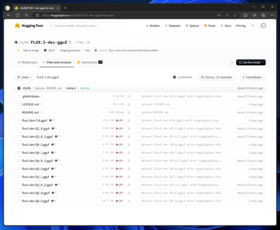
Task: Open three-dot options next to Use this model
Action: [232, 63]
